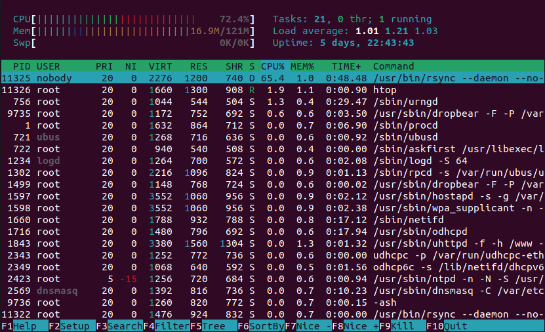Click the Uptime readout
545x332 pixels.
click(x=343, y=43)
